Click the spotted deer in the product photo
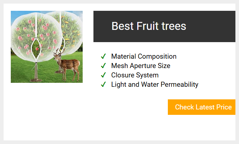 (67, 65)
